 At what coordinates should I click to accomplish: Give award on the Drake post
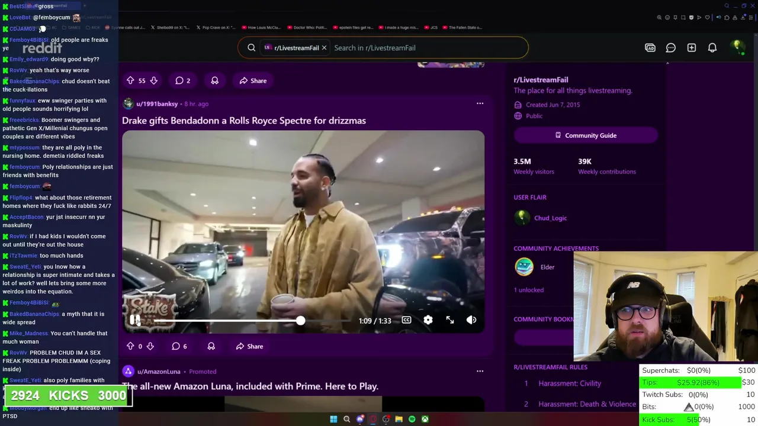point(211,346)
